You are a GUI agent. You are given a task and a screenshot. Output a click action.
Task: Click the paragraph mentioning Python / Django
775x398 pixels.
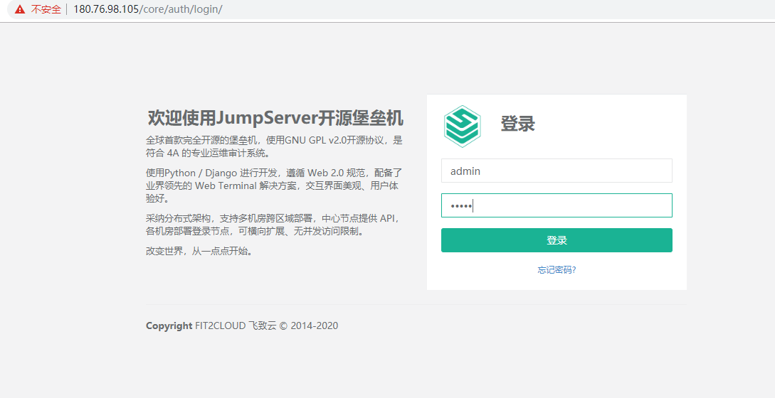(274, 185)
